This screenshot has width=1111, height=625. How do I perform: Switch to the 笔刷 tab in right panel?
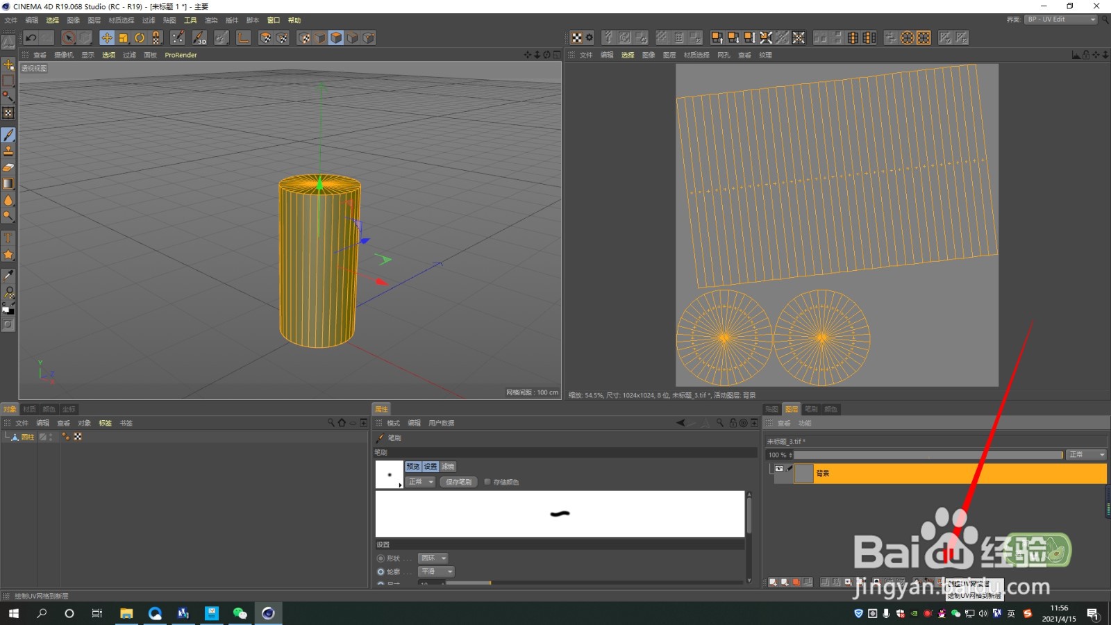[x=811, y=409]
